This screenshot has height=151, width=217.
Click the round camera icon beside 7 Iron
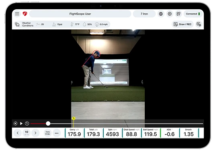(161, 14)
